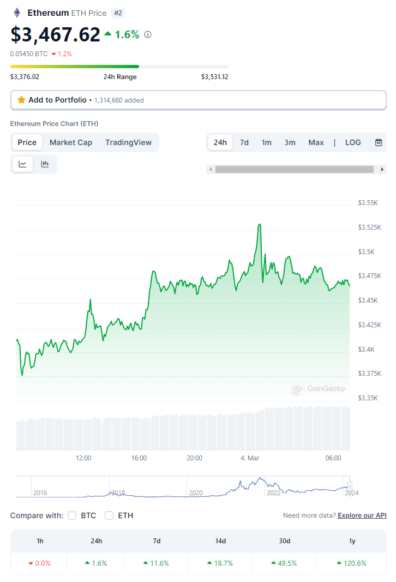
Task: Click the #2 rank badge
Action: 118,13
